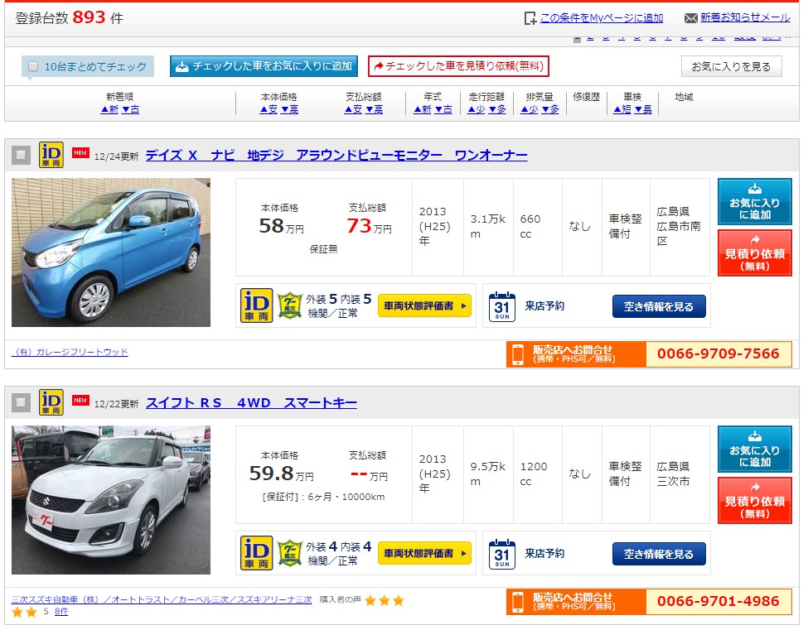View 空き情報 for スイフト RS visit
This screenshot has width=808, height=630.
(659, 555)
